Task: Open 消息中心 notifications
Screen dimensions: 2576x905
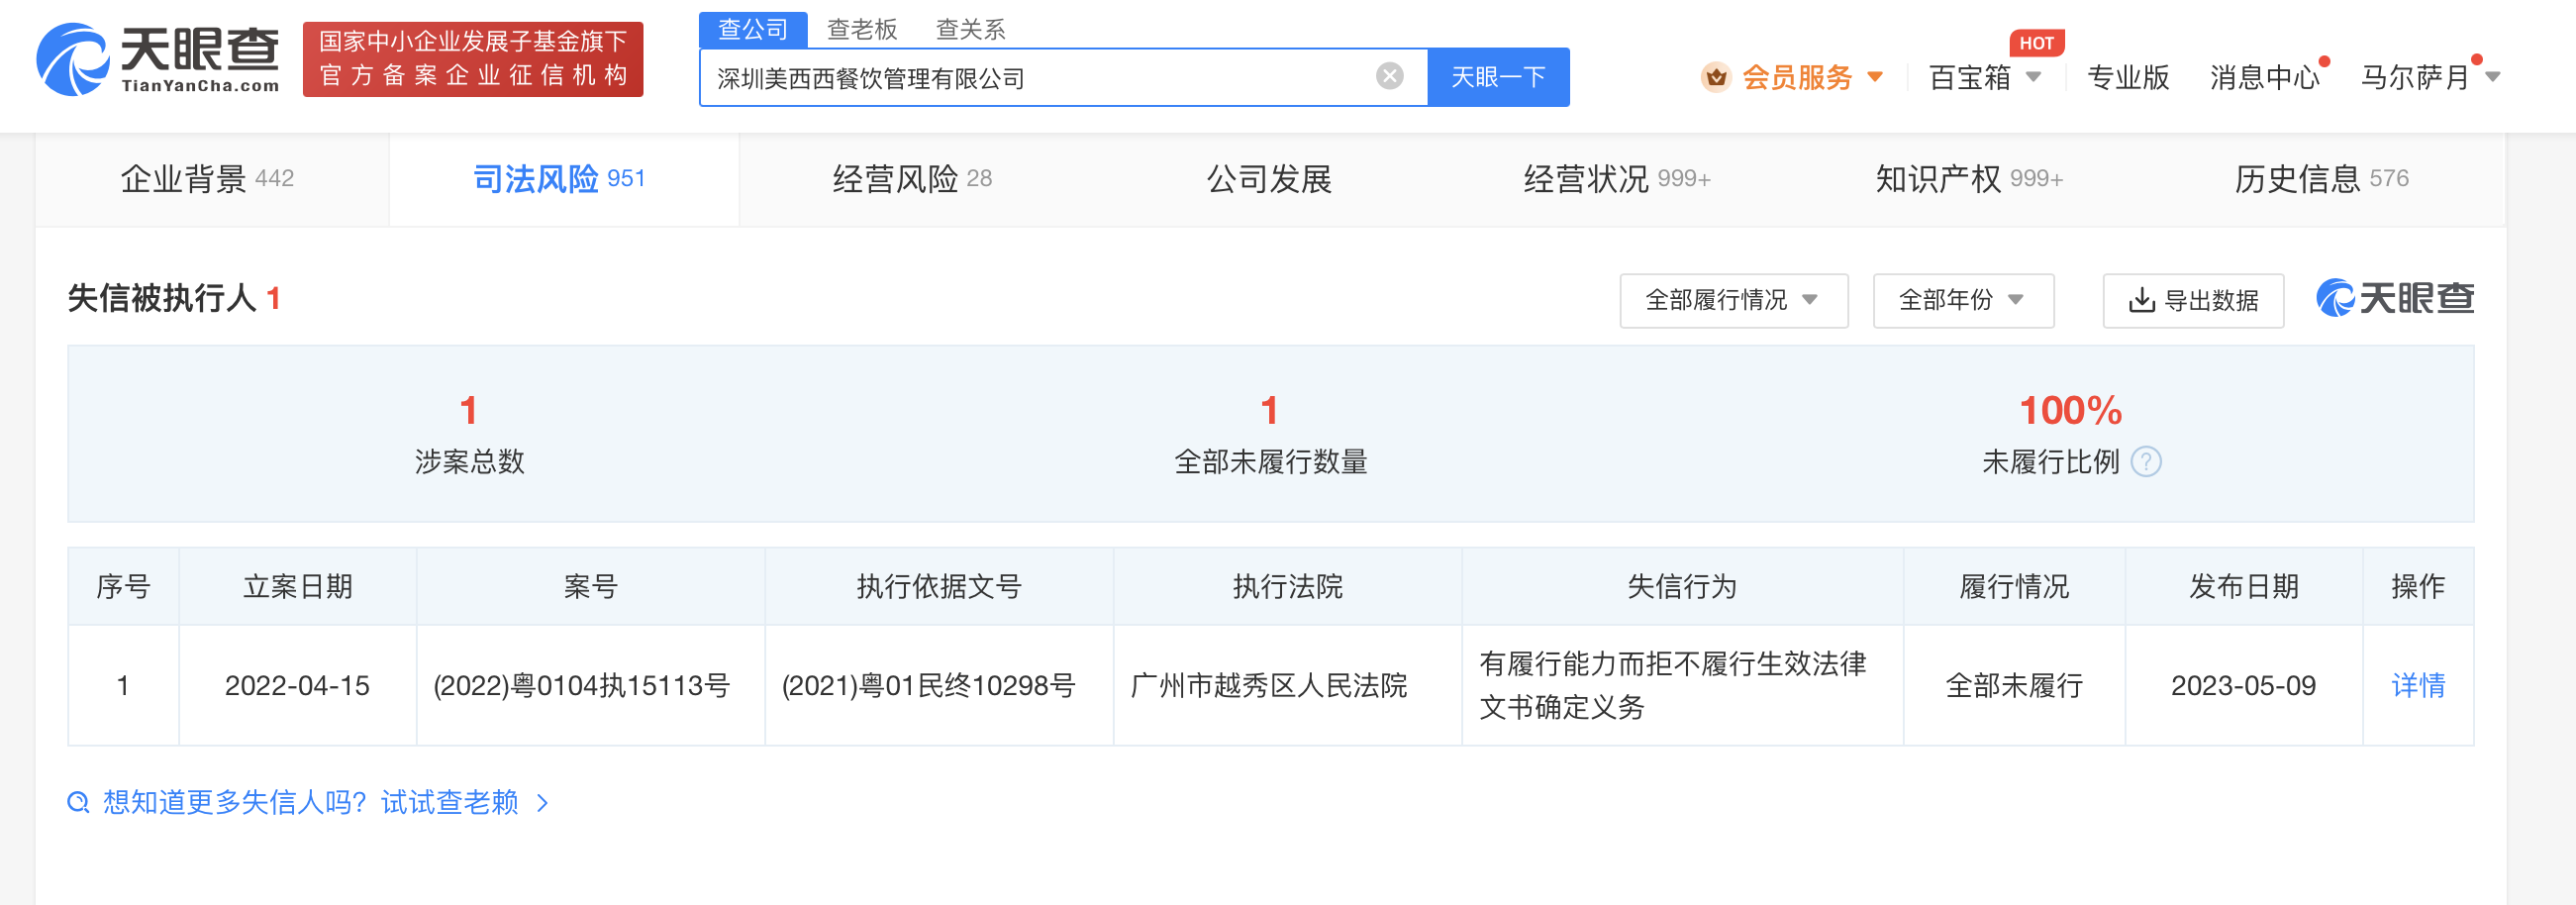Action: [2264, 77]
